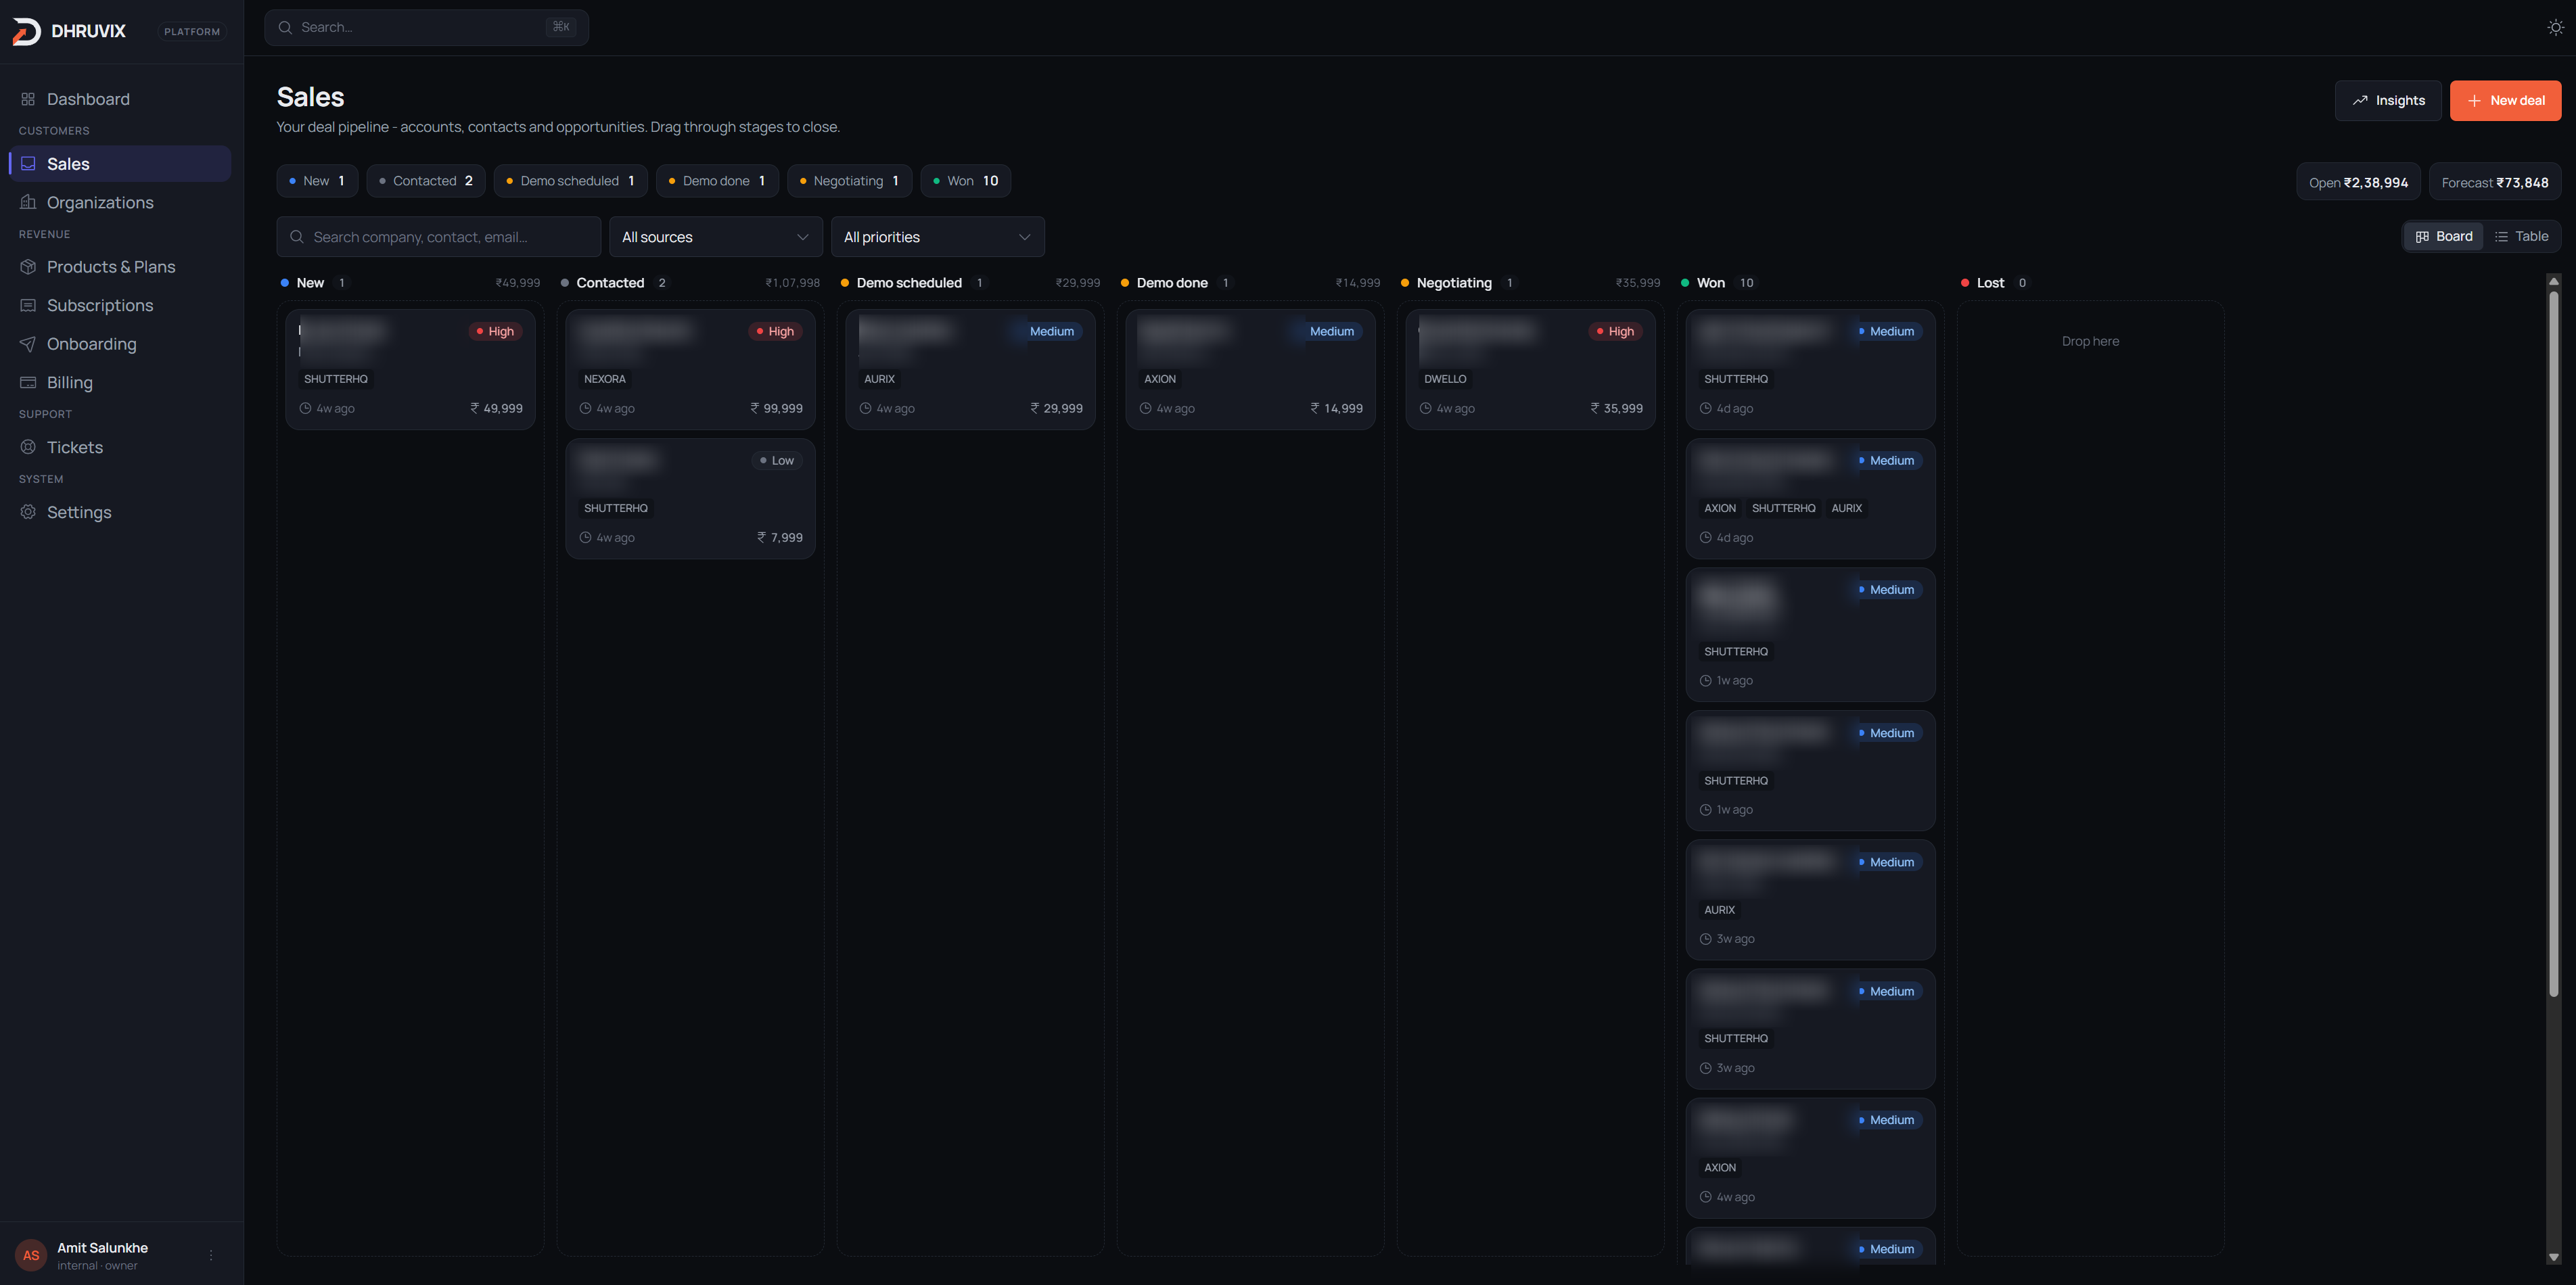Filter by Demo done stage chip
The width and height of the screenshot is (2576, 1285).
pyautogui.click(x=717, y=181)
